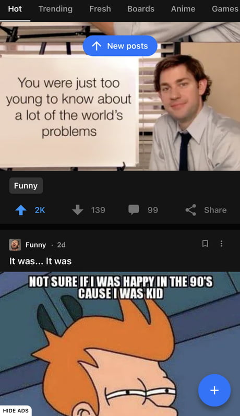Open the Boards tab
The height and width of the screenshot is (416, 240).
(141, 9)
